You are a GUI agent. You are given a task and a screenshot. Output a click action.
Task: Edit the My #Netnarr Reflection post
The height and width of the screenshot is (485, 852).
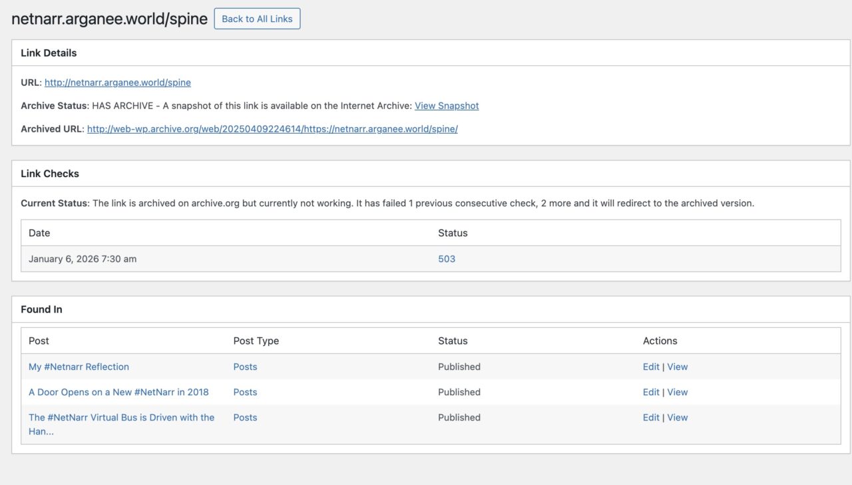[x=651, y=367]
